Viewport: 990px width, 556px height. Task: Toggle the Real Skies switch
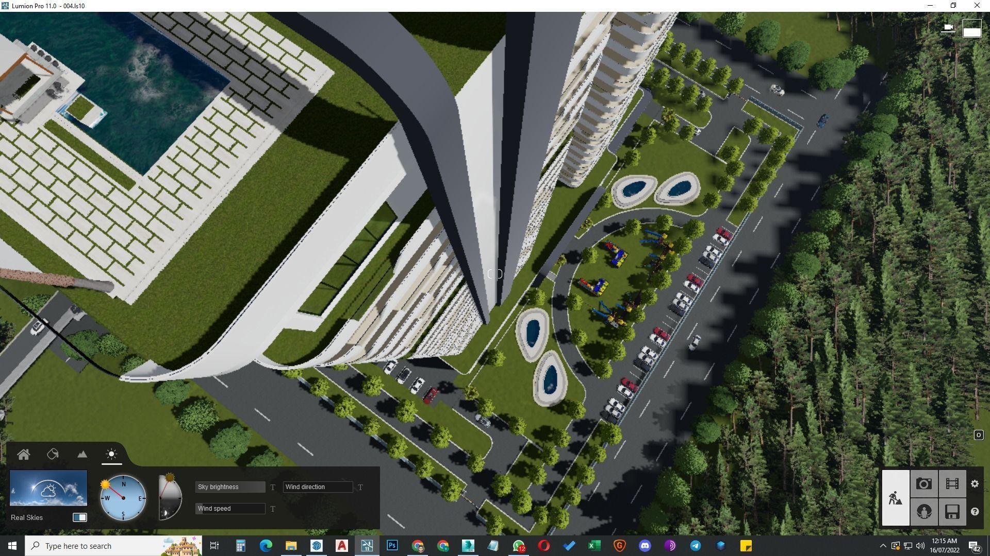80,517
